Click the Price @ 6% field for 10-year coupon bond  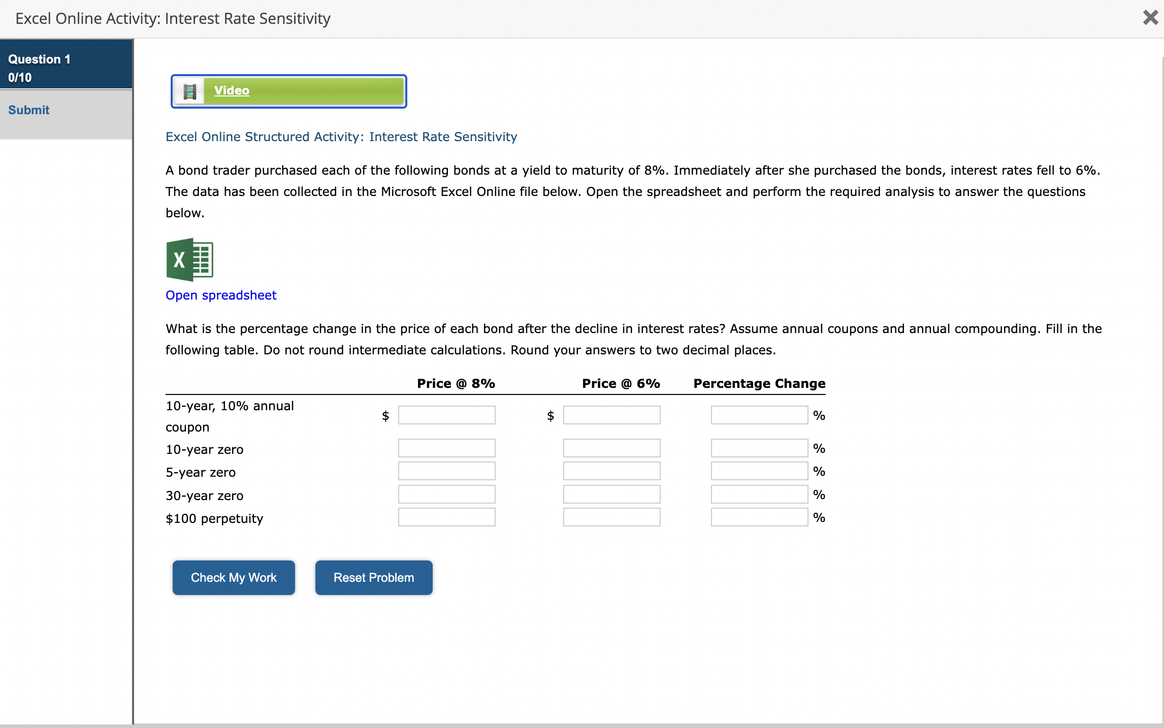click(x=611, y=415)
